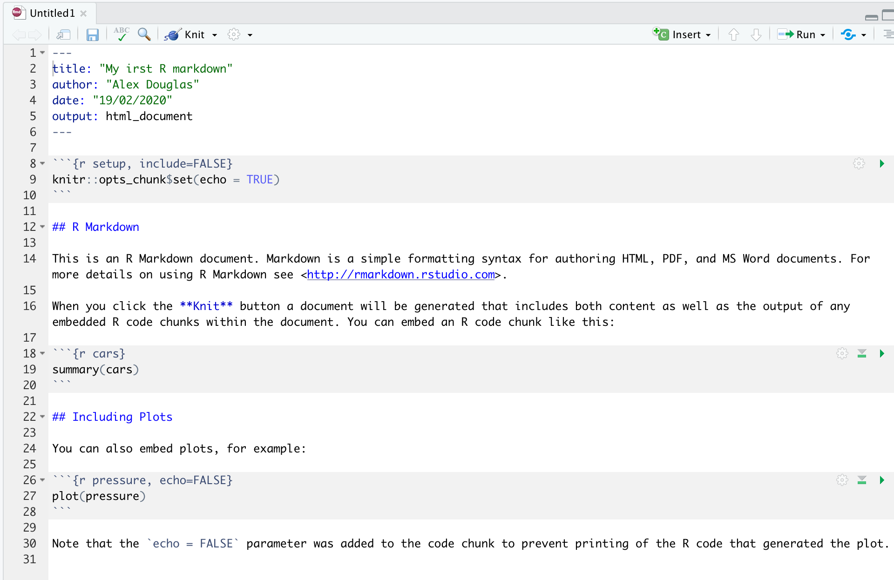
Task: Select the Untitled1 tab
Action: click(x=52, y=13)
